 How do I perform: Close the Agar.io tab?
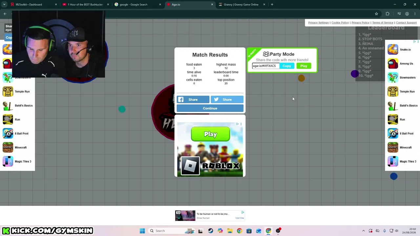[x=212, y=5]
